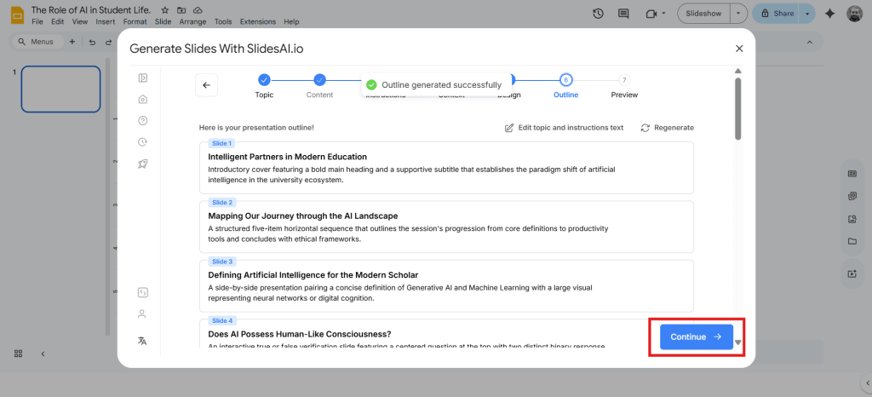The height and width of the screenshot is (397, 872).
Task: Open the home icon in SlidesAI sidebar
Action: click(x=142, y=99)
